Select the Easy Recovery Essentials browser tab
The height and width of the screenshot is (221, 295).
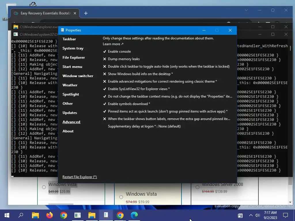(x=45, y=13)
